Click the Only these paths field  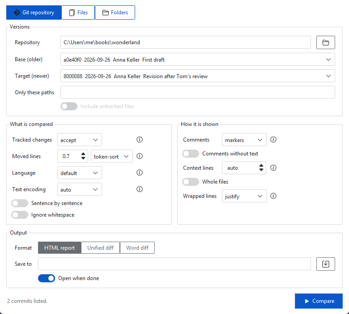[198, 92]
